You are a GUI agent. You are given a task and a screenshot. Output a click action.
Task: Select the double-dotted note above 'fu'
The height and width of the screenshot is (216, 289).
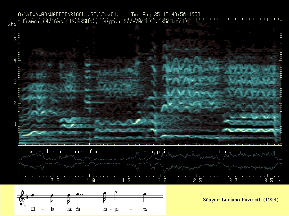click(x=77, y=194)
